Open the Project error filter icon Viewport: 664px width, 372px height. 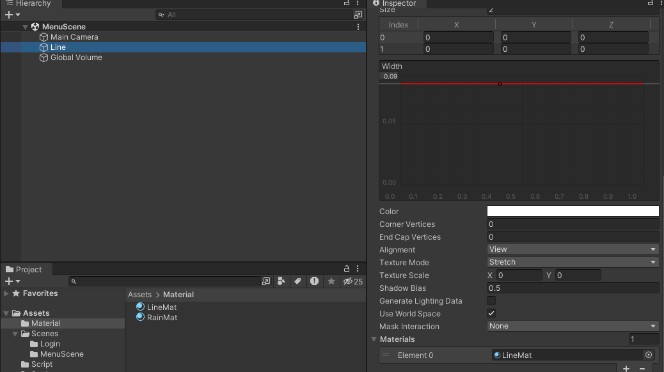314,281
